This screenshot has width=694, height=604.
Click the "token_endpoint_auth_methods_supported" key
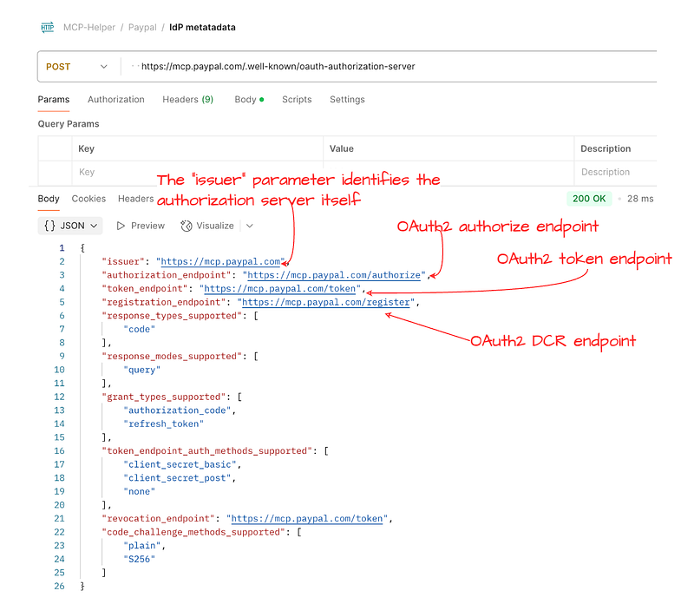(206, 451)
